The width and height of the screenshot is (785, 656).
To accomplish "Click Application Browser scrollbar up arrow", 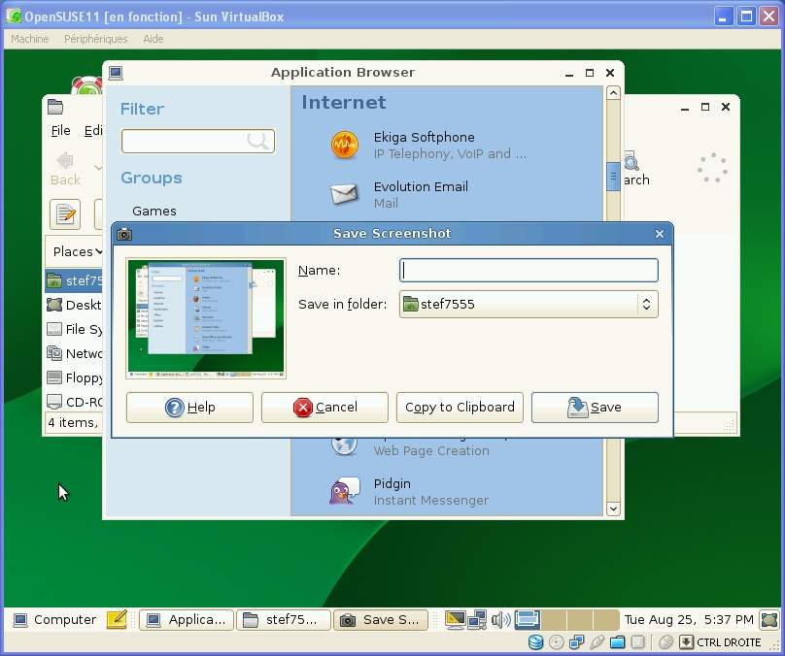I will click(x=613, y=93).
